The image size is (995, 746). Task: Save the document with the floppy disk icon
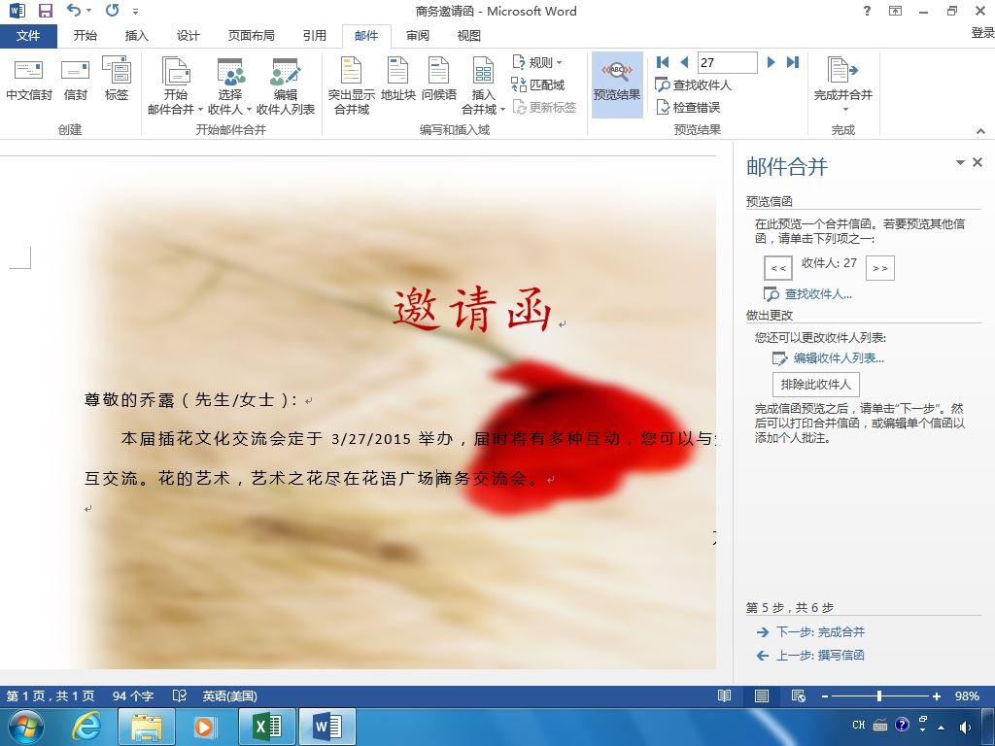(x=46, y=11)
